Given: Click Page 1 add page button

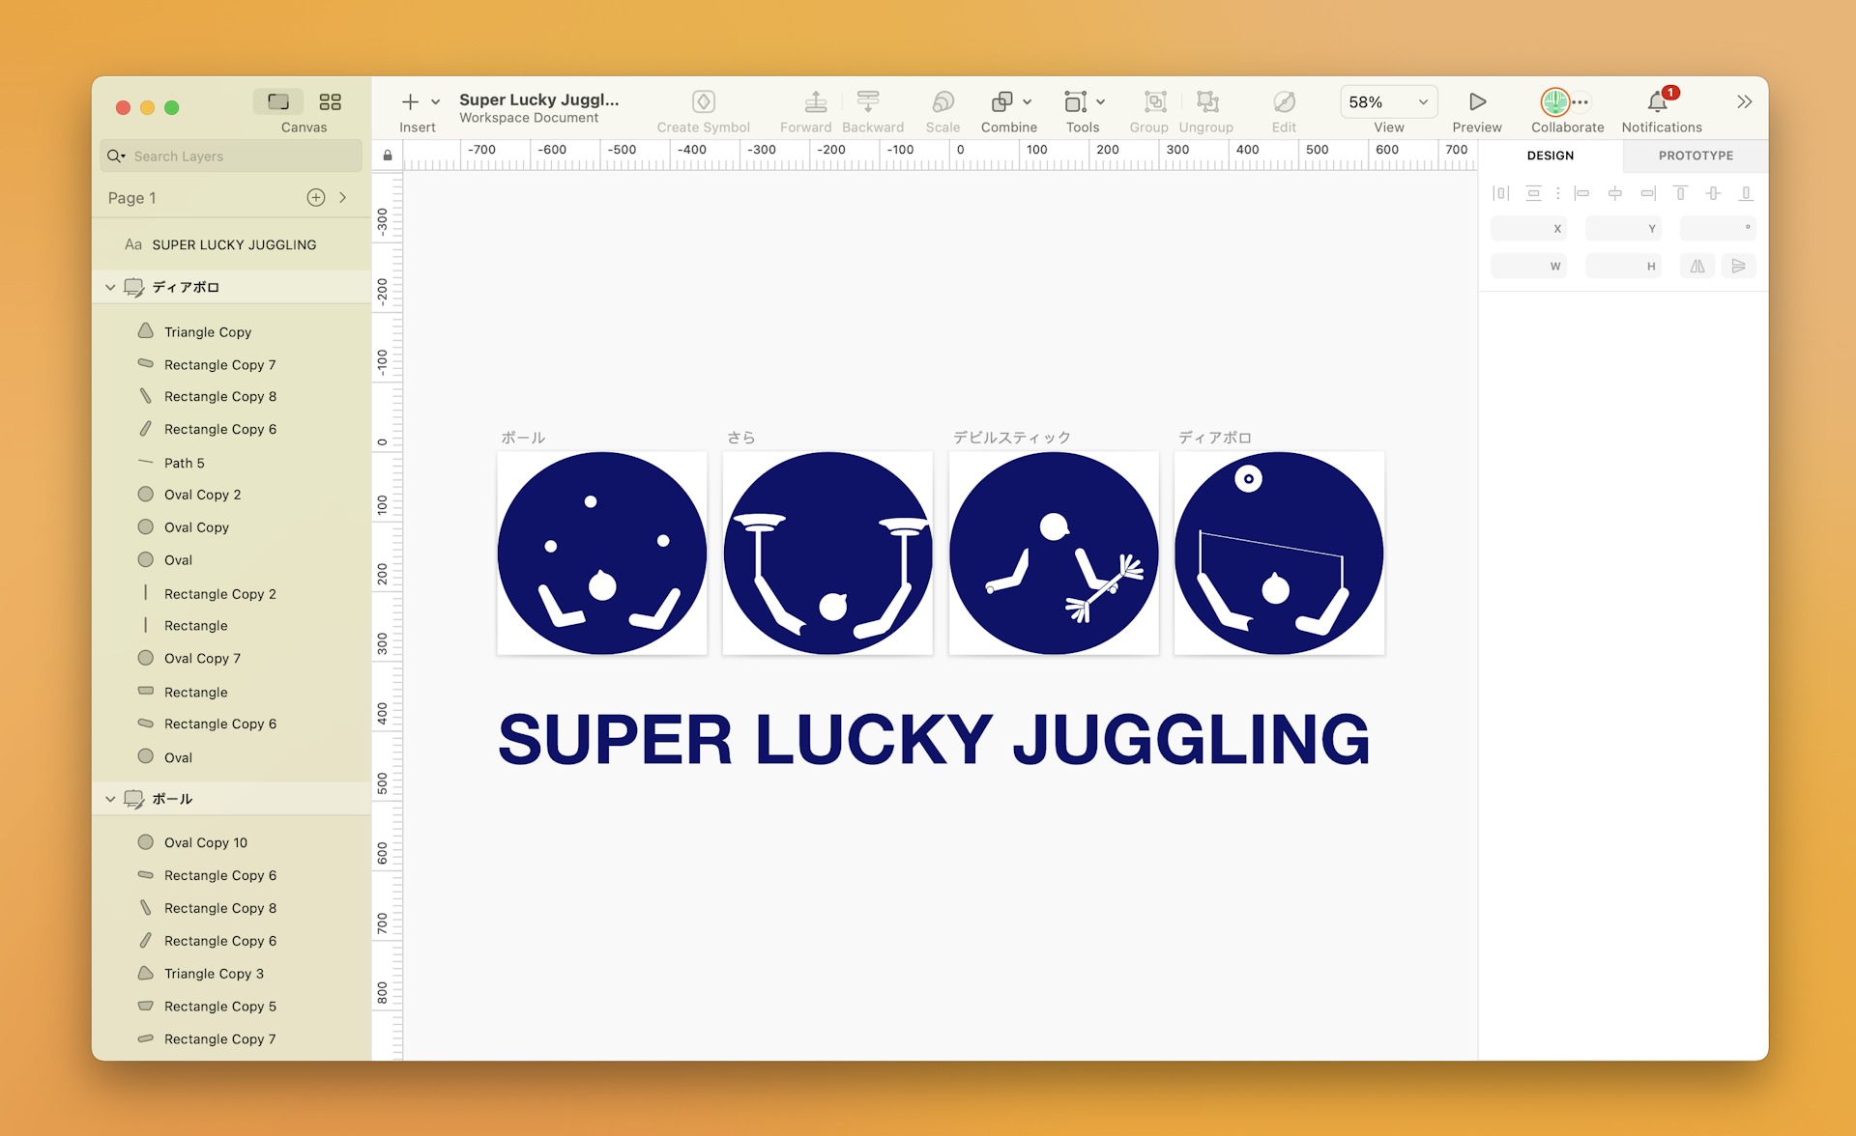Looking at the screenshot, I should pos(315,200).
